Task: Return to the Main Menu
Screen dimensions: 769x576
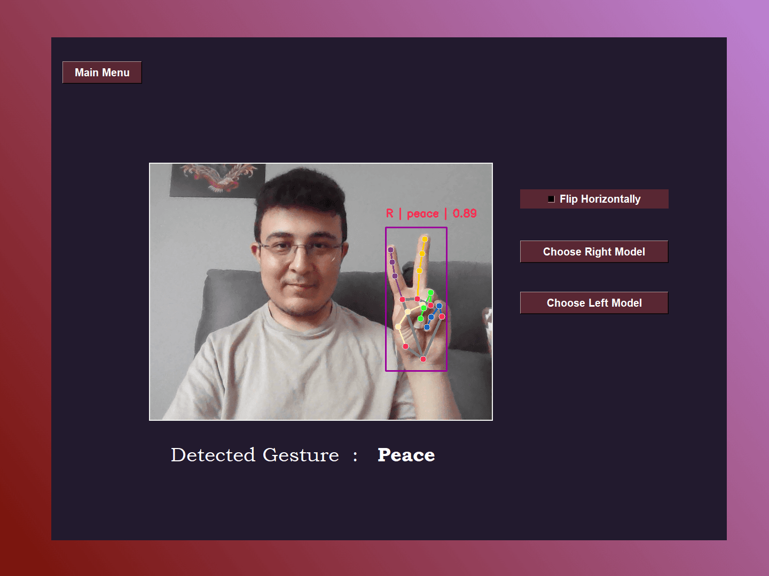Action: [x=102, y=73]
